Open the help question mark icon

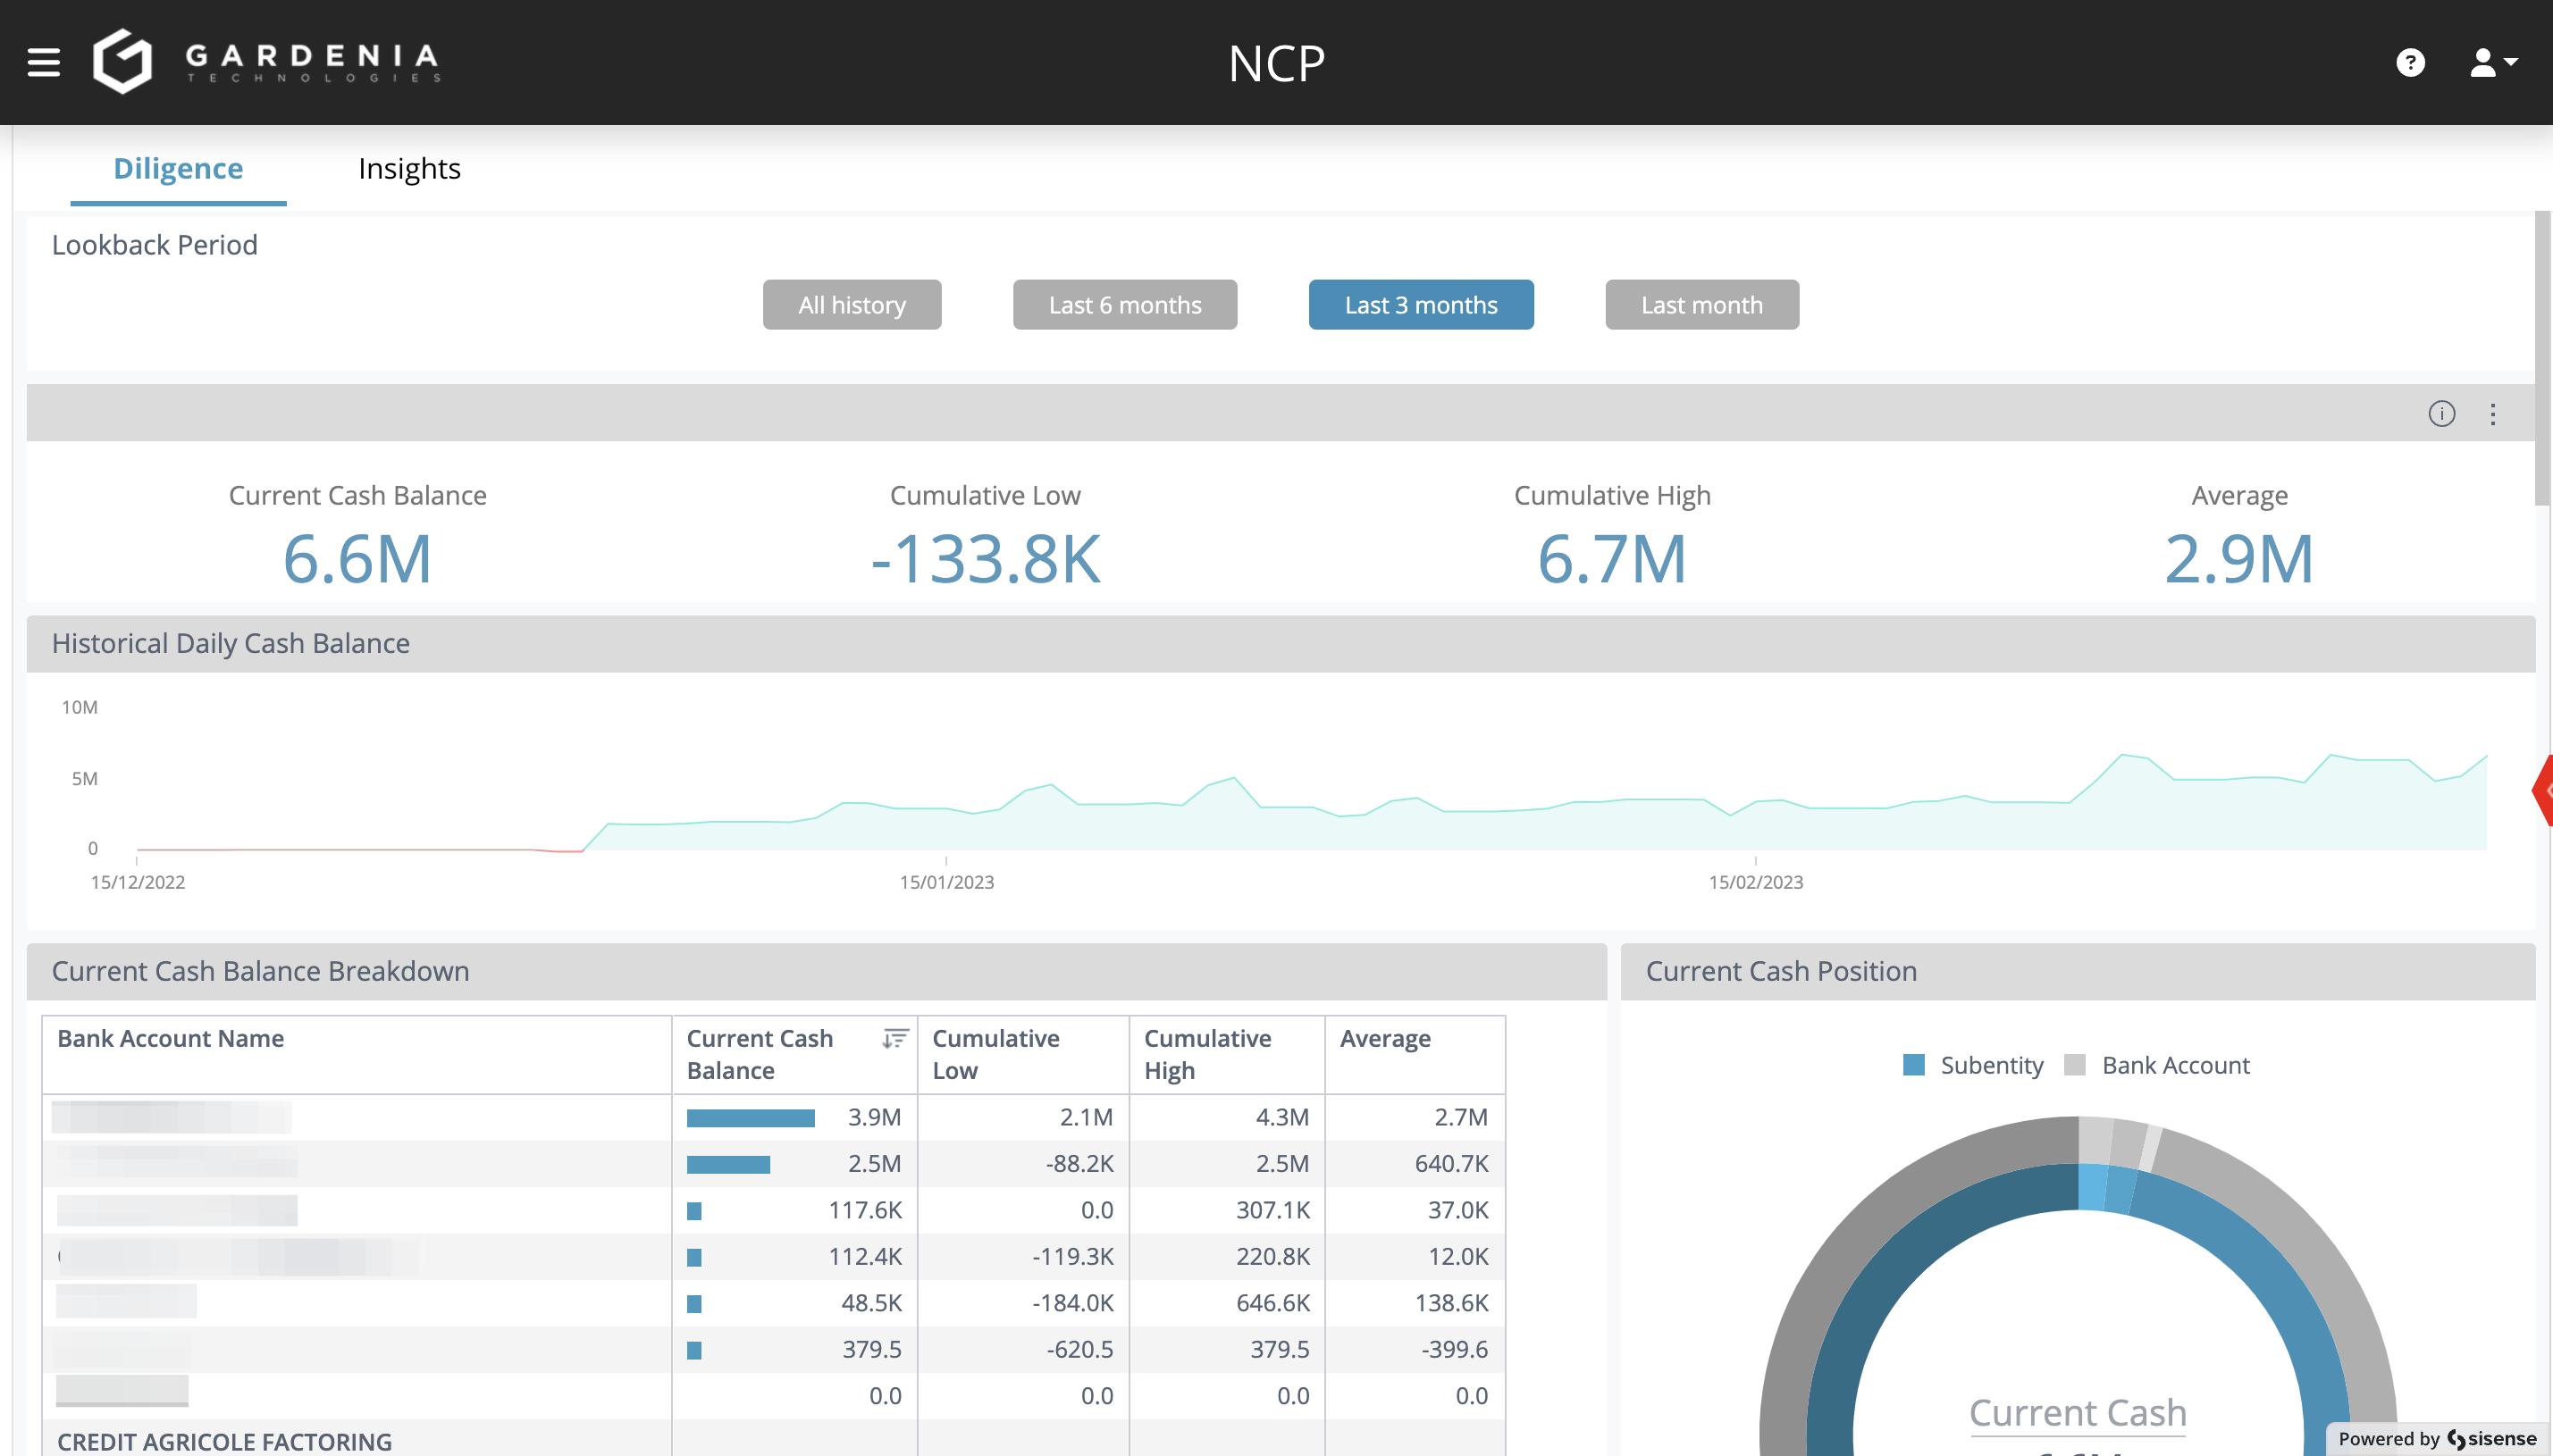pos(2410,63)
